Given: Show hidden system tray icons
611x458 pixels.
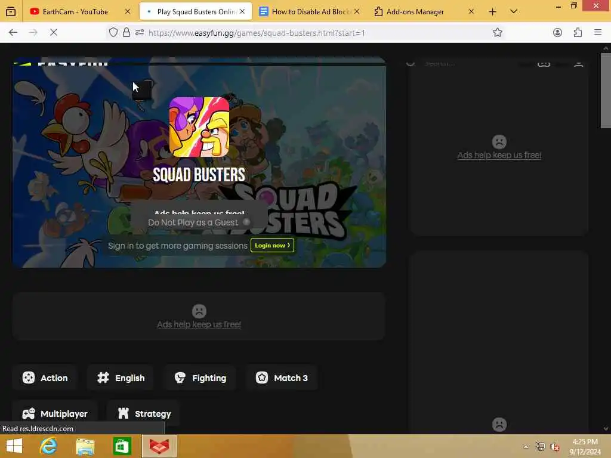Looking at the screenshot, I should pos(526,447).
